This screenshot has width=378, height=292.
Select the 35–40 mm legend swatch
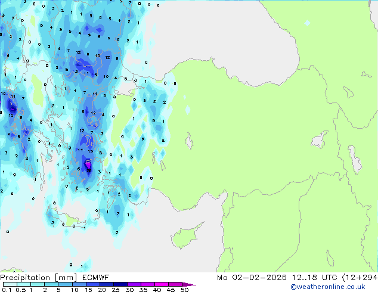pos(148,284)
